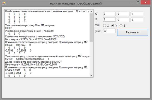Click the угол input field containing 60
152x100 pixels.
click(109, 31)
